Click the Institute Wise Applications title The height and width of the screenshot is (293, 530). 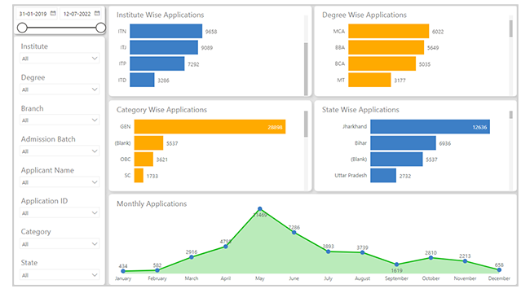[160, 15]
